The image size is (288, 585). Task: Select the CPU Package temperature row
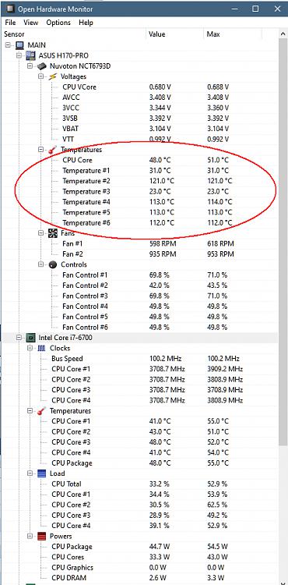(139, 463)
